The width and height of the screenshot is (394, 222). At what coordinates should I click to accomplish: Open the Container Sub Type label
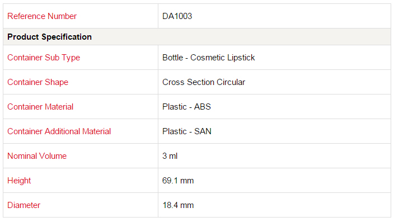(x=44, y=58)
